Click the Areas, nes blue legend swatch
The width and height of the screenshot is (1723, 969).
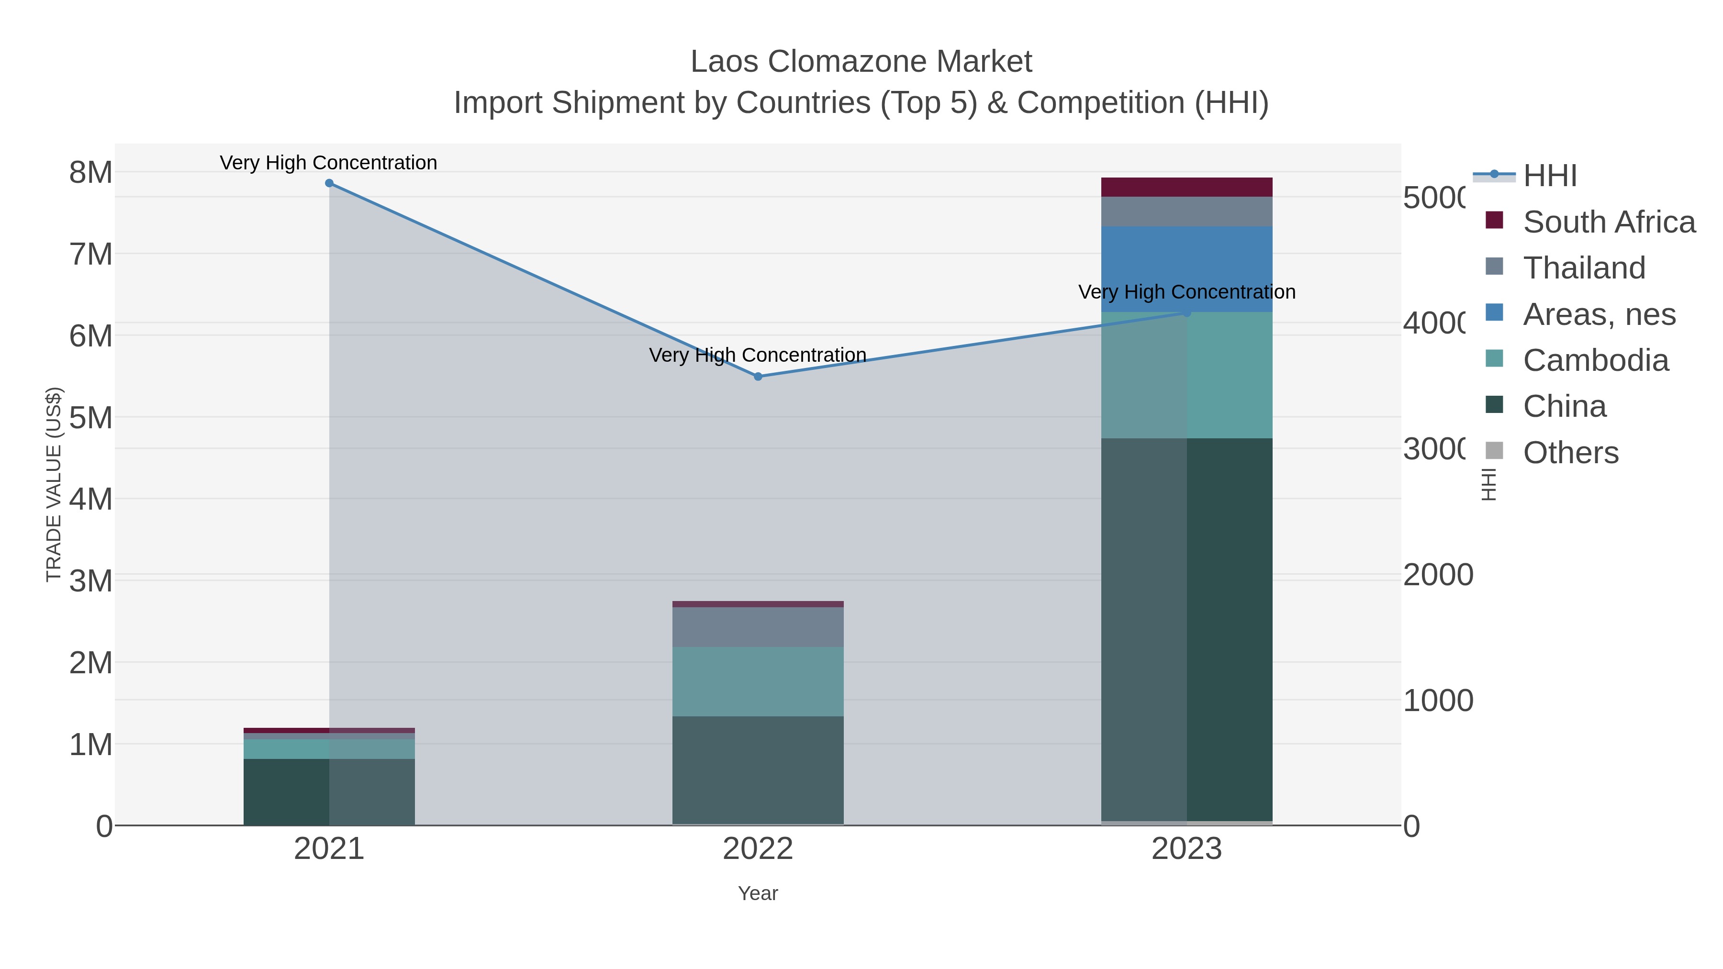[1494, 312]
